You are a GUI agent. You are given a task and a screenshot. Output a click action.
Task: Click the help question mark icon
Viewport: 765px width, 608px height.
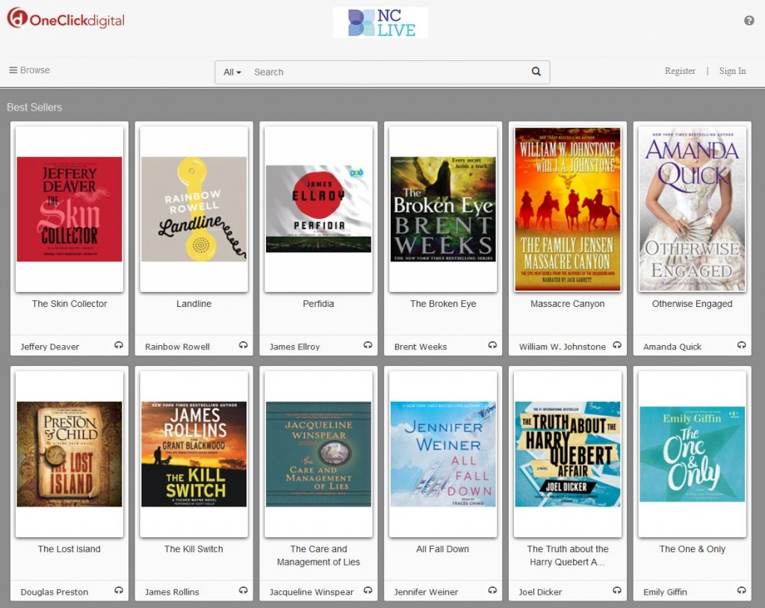(x=749, y=21)
